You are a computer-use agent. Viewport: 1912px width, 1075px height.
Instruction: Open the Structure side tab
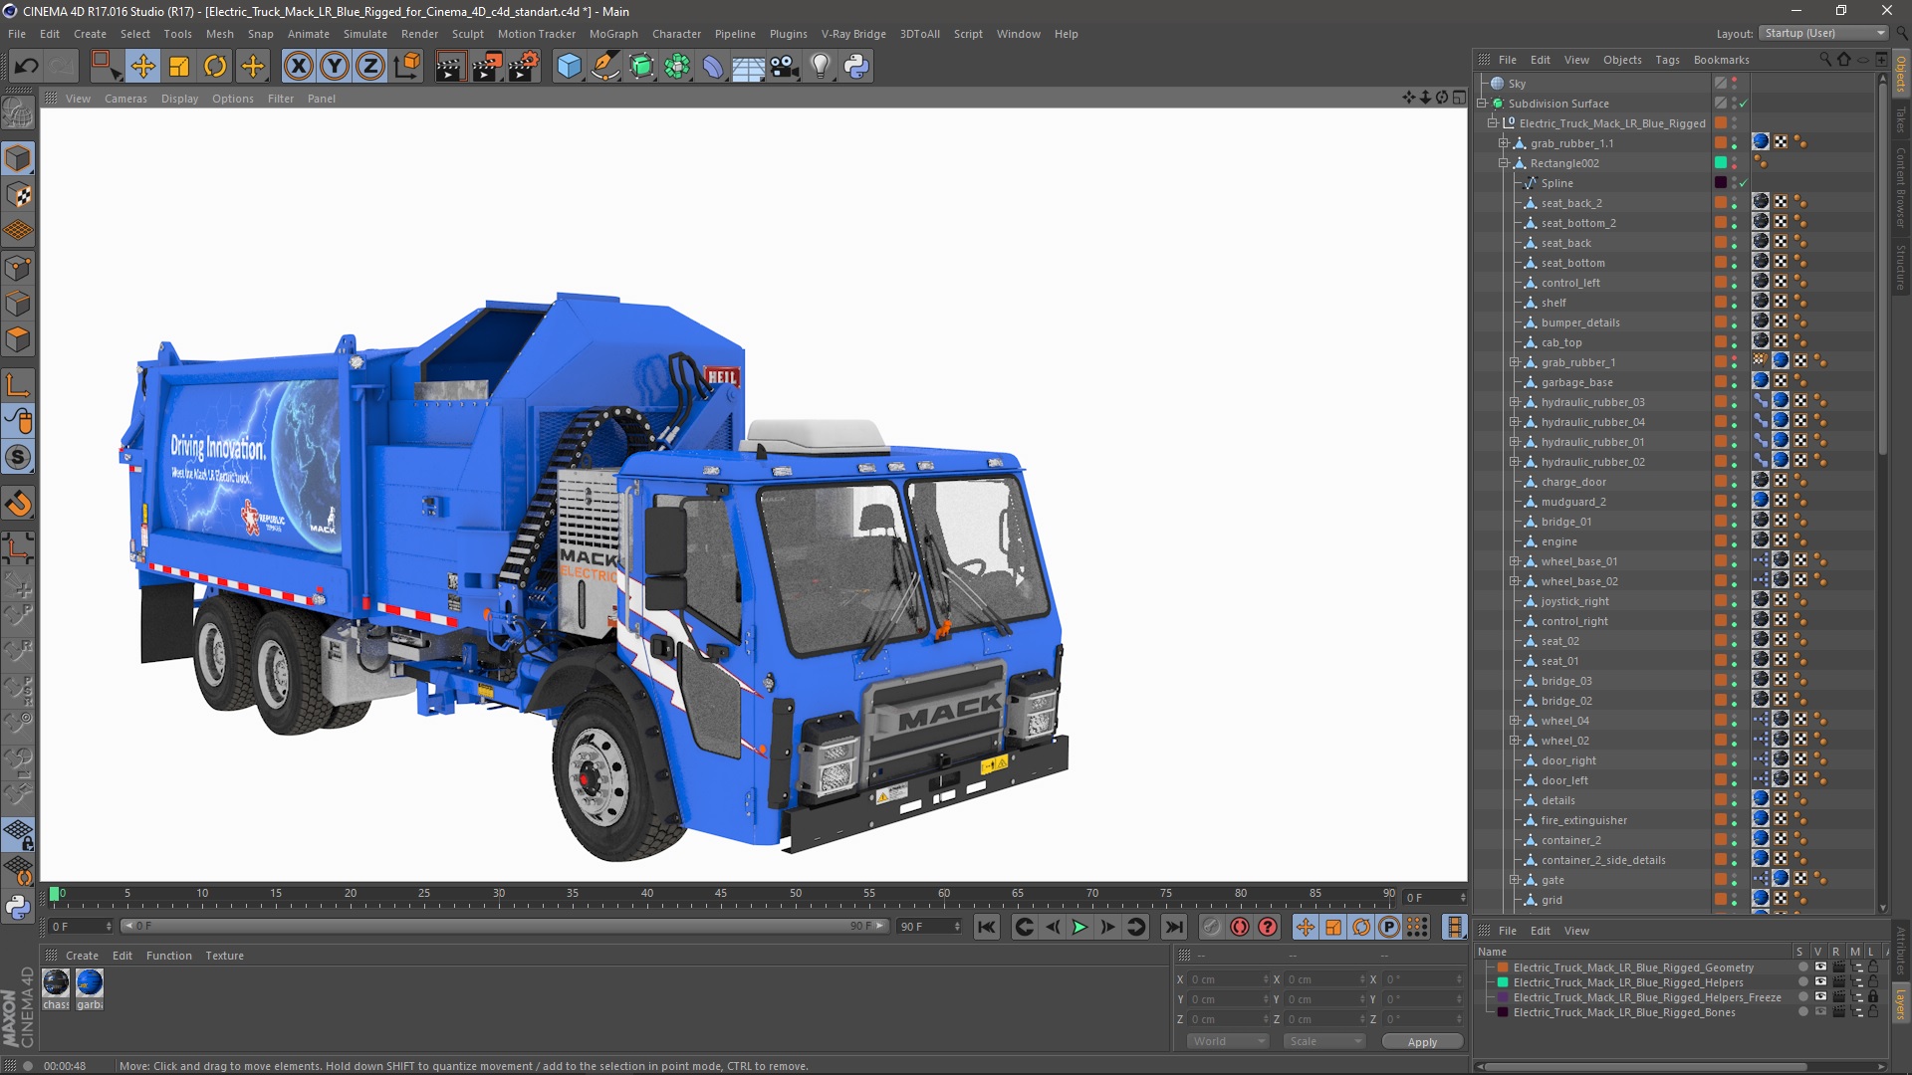pyautogui.click(x=1901, y=267)
